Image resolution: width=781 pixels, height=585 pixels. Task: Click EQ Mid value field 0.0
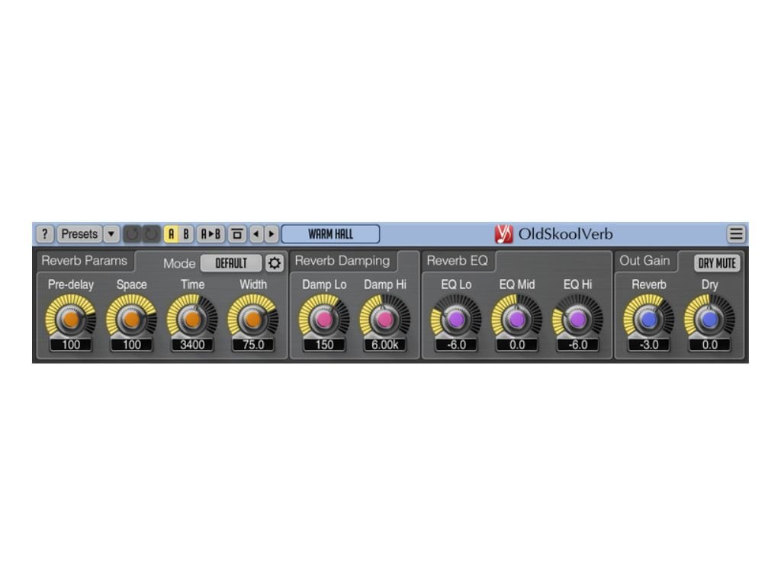pyautogui.click(x=517, y=344)
